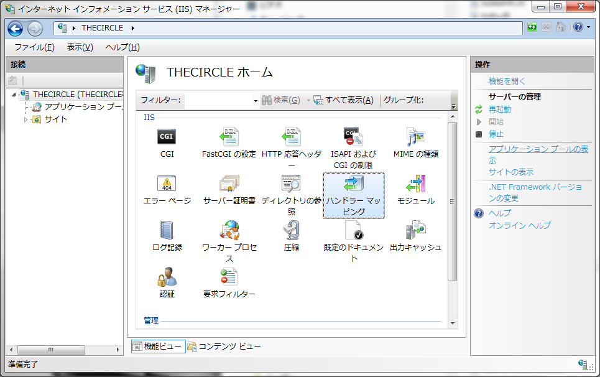Open the 検索(G) dropdown arrow
The image size is (600, 377).
tap(308, 101)
